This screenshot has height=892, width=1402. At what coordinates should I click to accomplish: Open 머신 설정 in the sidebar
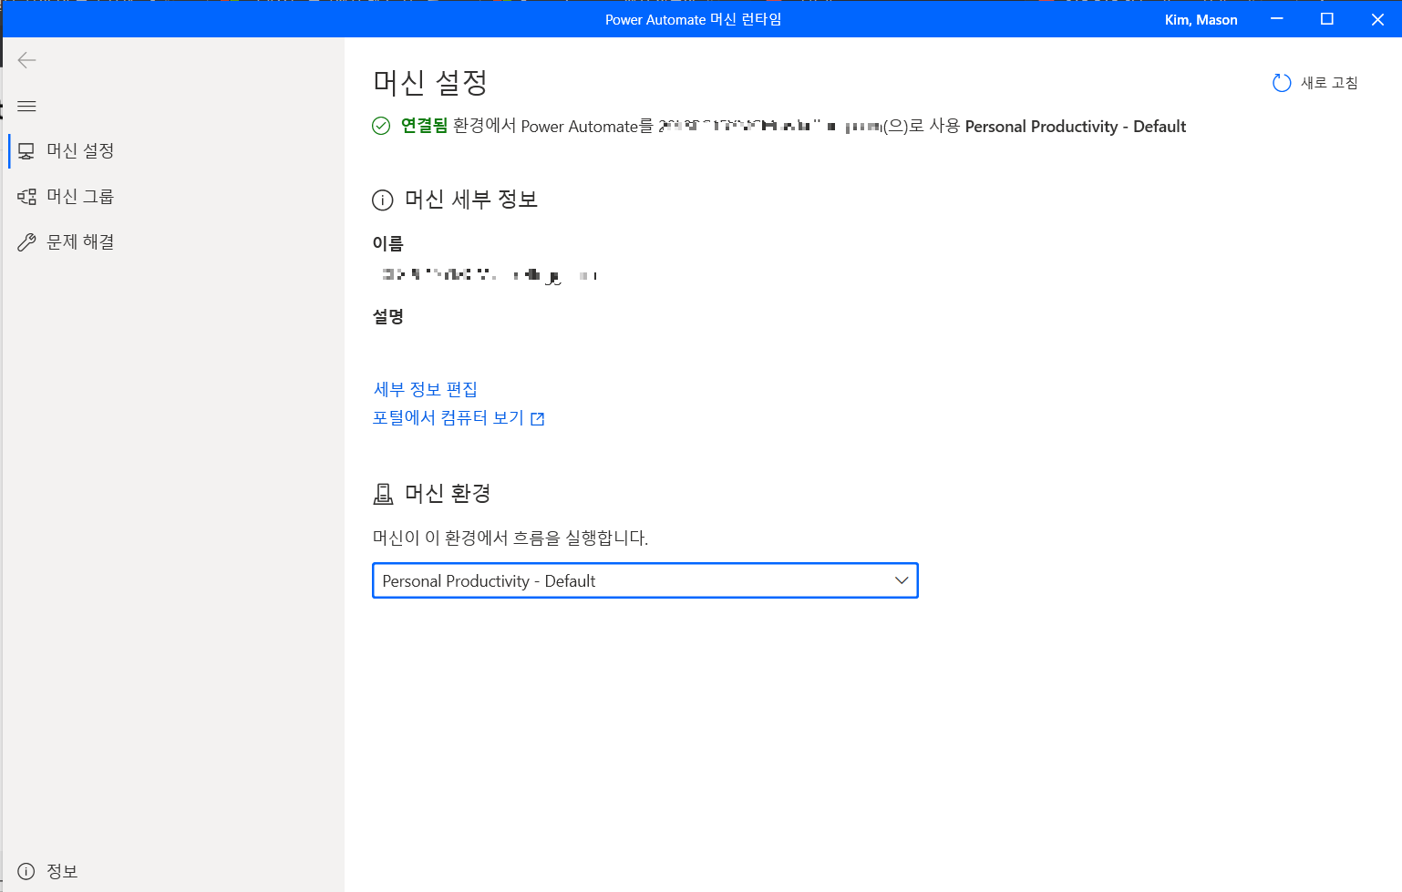[x=173, y=150]
